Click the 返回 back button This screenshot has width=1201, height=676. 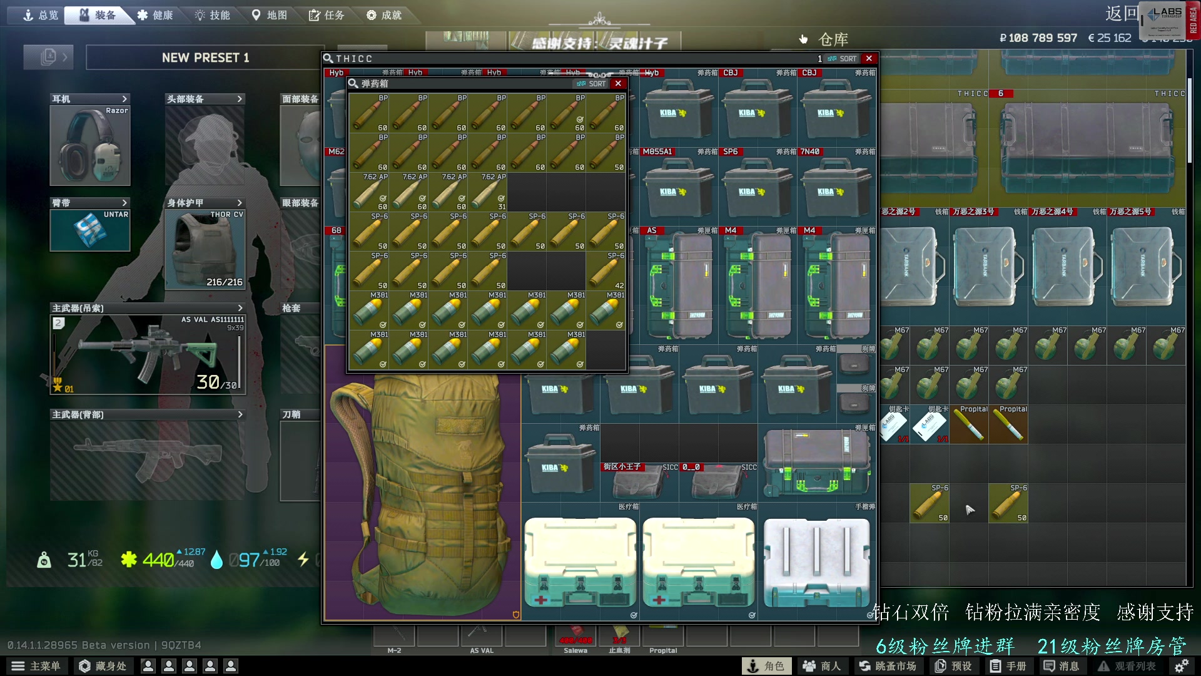[x=1122, y=13]
